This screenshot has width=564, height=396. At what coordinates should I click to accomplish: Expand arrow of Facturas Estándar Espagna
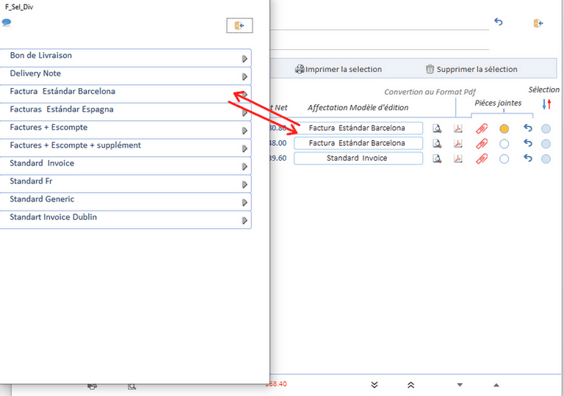[245, 112]
